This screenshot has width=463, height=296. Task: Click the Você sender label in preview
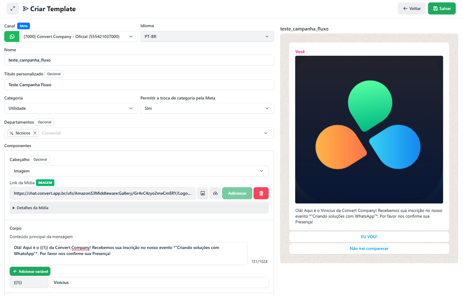(300, 52)
